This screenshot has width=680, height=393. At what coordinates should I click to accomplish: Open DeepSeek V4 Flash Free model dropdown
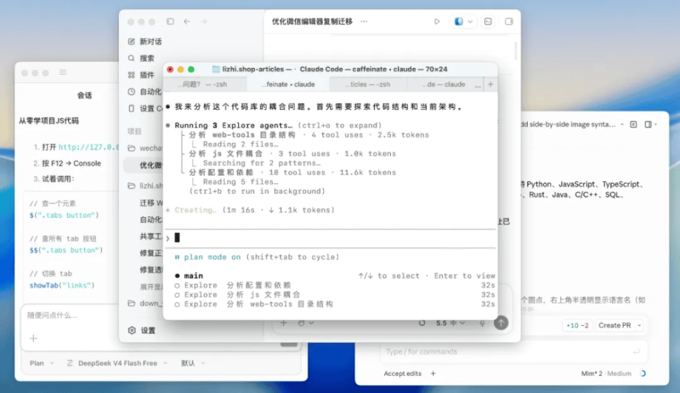click(118, 363)
